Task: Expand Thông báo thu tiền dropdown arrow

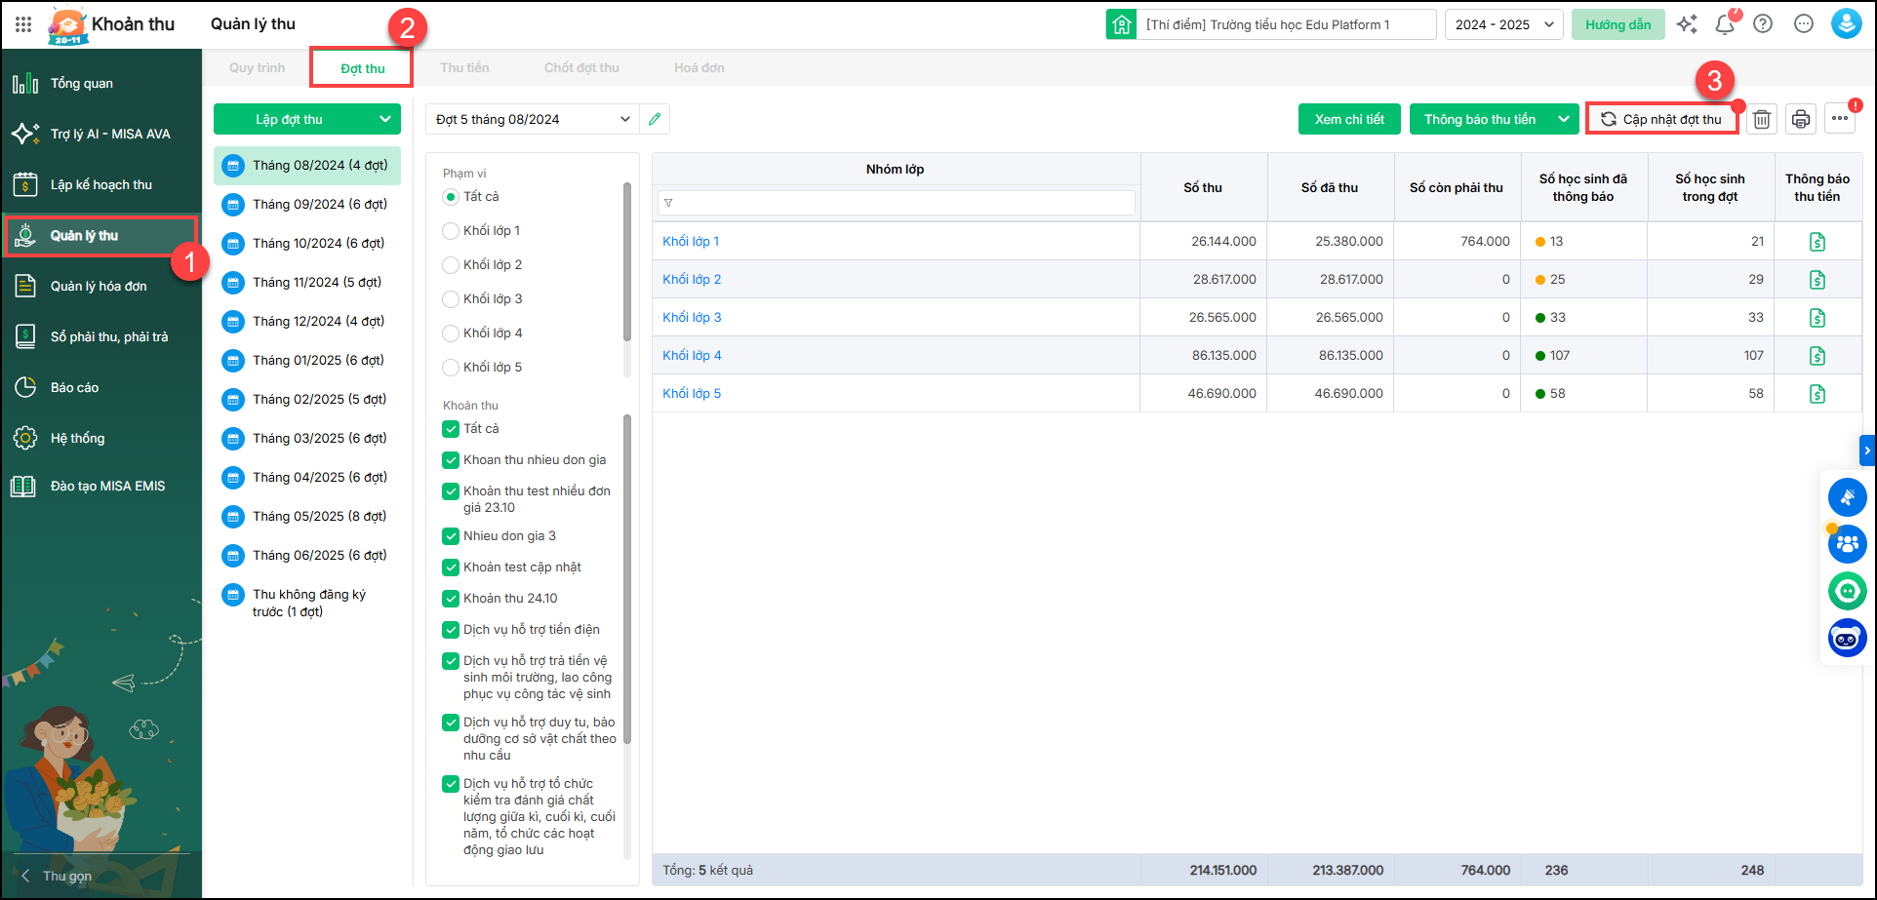Action: click(x=1564, y=119)
